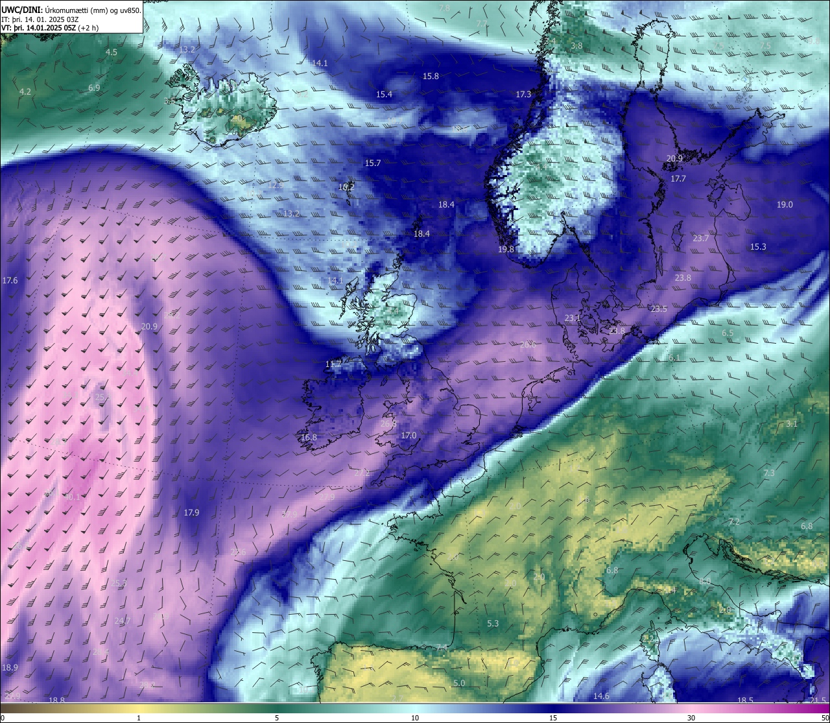Screen dimensions: 830x723
Task: Click the map value 6.5
Action: [x=728, y=333]
